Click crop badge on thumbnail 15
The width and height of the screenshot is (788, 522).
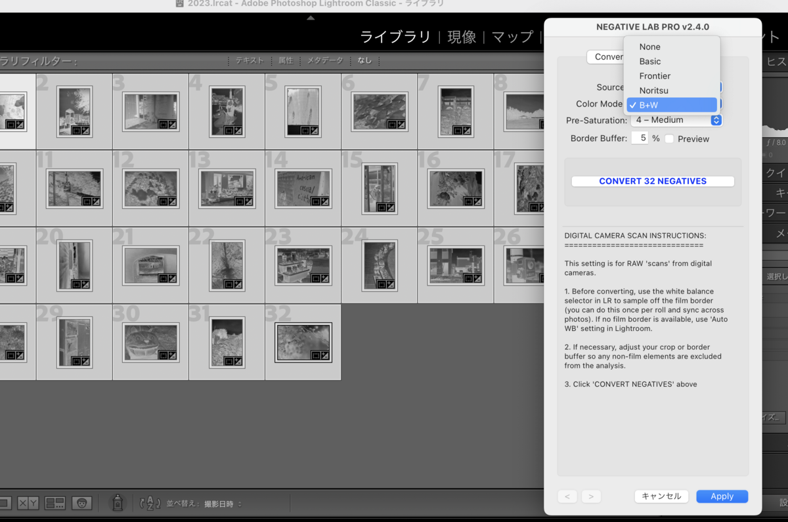(381, 207)
